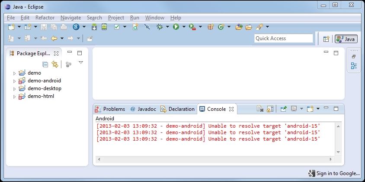This screenshot has width=365, height=182.
Task: Click the Open Console icon
Action: (310, 109)
